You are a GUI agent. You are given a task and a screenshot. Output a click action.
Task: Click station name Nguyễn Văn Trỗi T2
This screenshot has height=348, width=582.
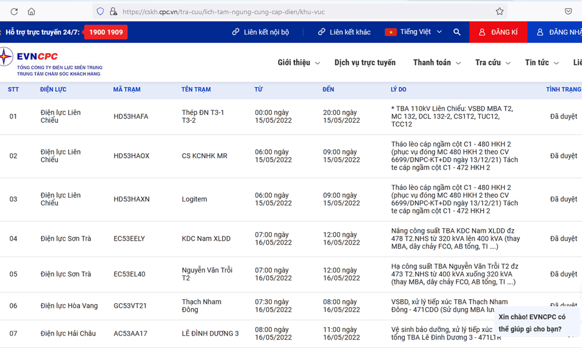point(207,274)
